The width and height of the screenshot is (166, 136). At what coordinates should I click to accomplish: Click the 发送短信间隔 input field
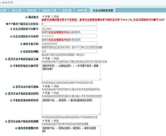69,51
